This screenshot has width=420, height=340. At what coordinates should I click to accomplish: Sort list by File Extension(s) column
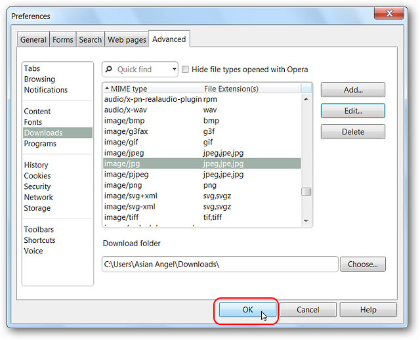(x=249, y=89)
